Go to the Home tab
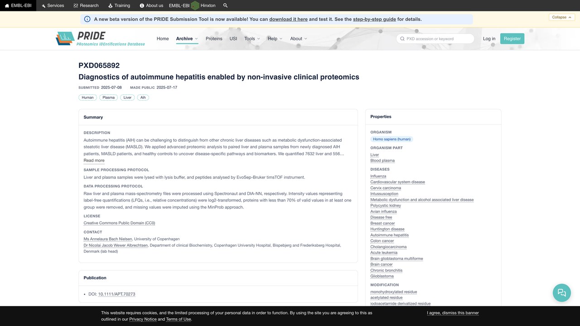The image size is (580, 326). pyautogui.click(x=163, y=38)
